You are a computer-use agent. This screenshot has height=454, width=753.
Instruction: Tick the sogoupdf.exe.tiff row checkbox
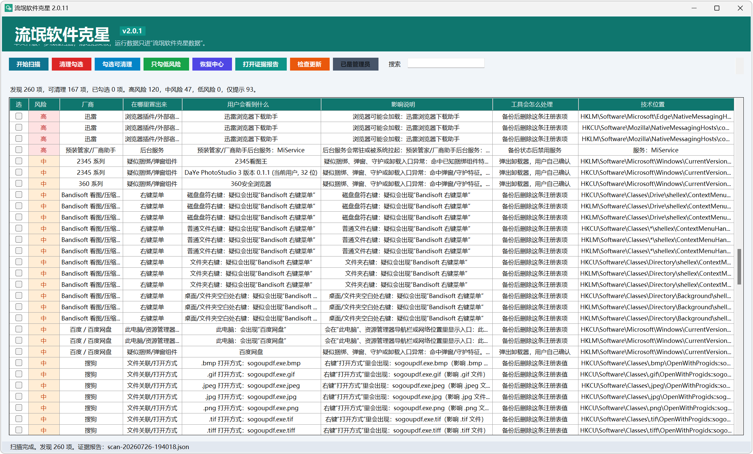coord(19,430)
